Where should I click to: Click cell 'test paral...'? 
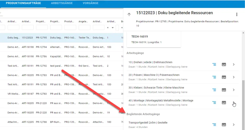click(56, 66)
